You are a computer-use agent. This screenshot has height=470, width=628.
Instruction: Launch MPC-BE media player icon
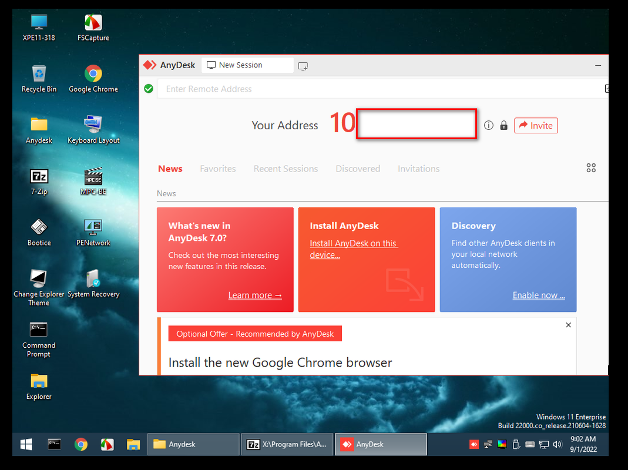click(x=93, y=181)
